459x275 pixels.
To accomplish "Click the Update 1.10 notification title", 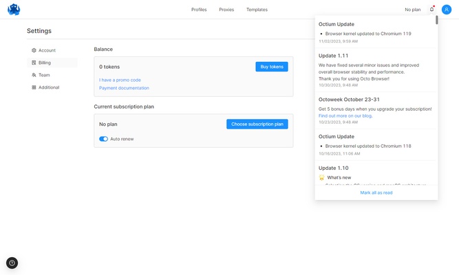I will (334, 168).
